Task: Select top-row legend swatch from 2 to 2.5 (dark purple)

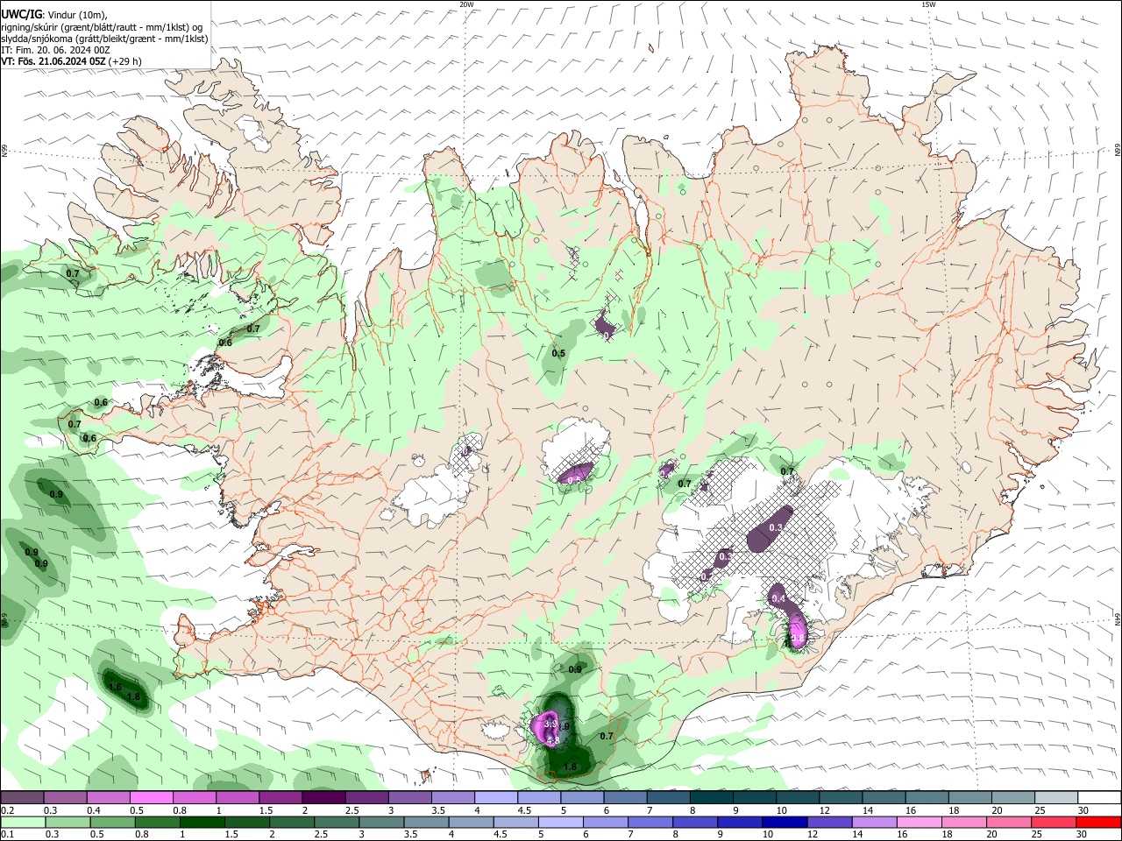Action: tap(323, 797)
